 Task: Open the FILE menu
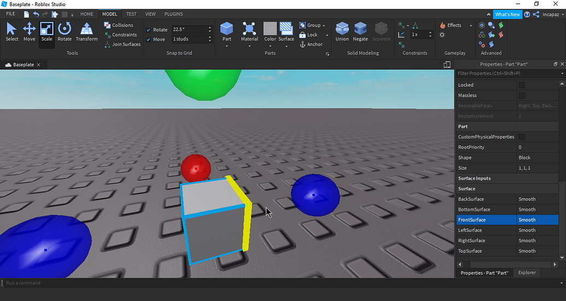tap(10, 14)
